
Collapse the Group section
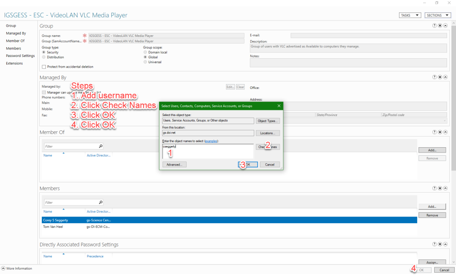coord(445,25)
